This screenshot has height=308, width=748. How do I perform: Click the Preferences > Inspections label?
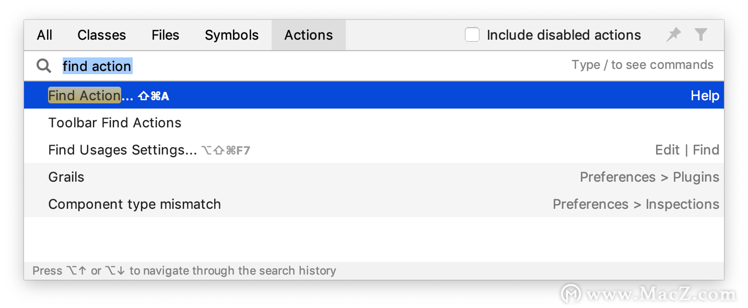pyautogui.click(x=636, y=204)
